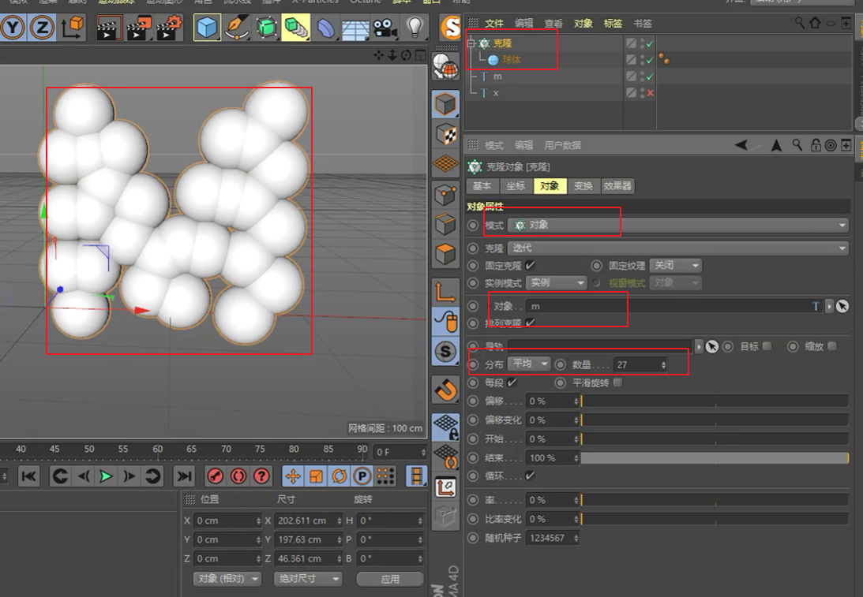Collapse the 克隆 tree node
Image resolution: width=863 pixels, height=597 pixels.
471,43
